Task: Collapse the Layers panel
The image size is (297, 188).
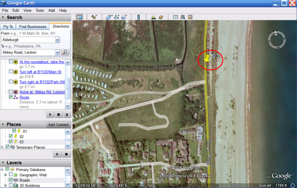Action: (3, 162)
